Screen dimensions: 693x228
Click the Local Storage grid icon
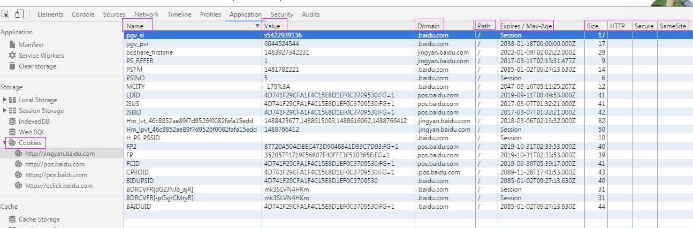13,100
